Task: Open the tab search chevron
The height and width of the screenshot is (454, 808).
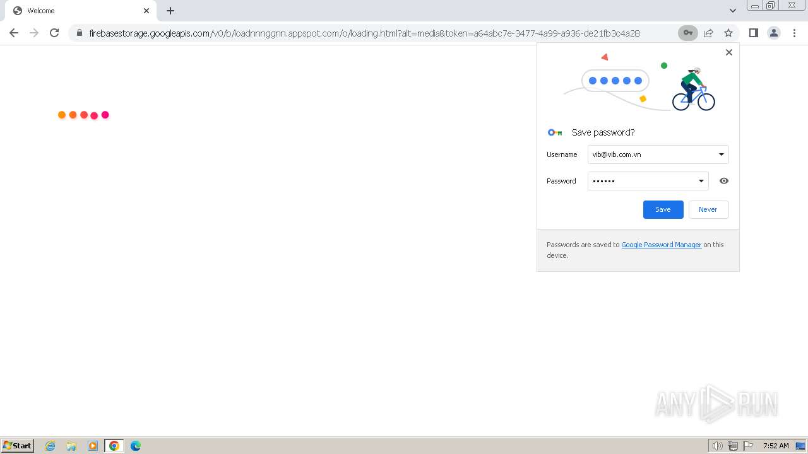Action: coord(732,11)
